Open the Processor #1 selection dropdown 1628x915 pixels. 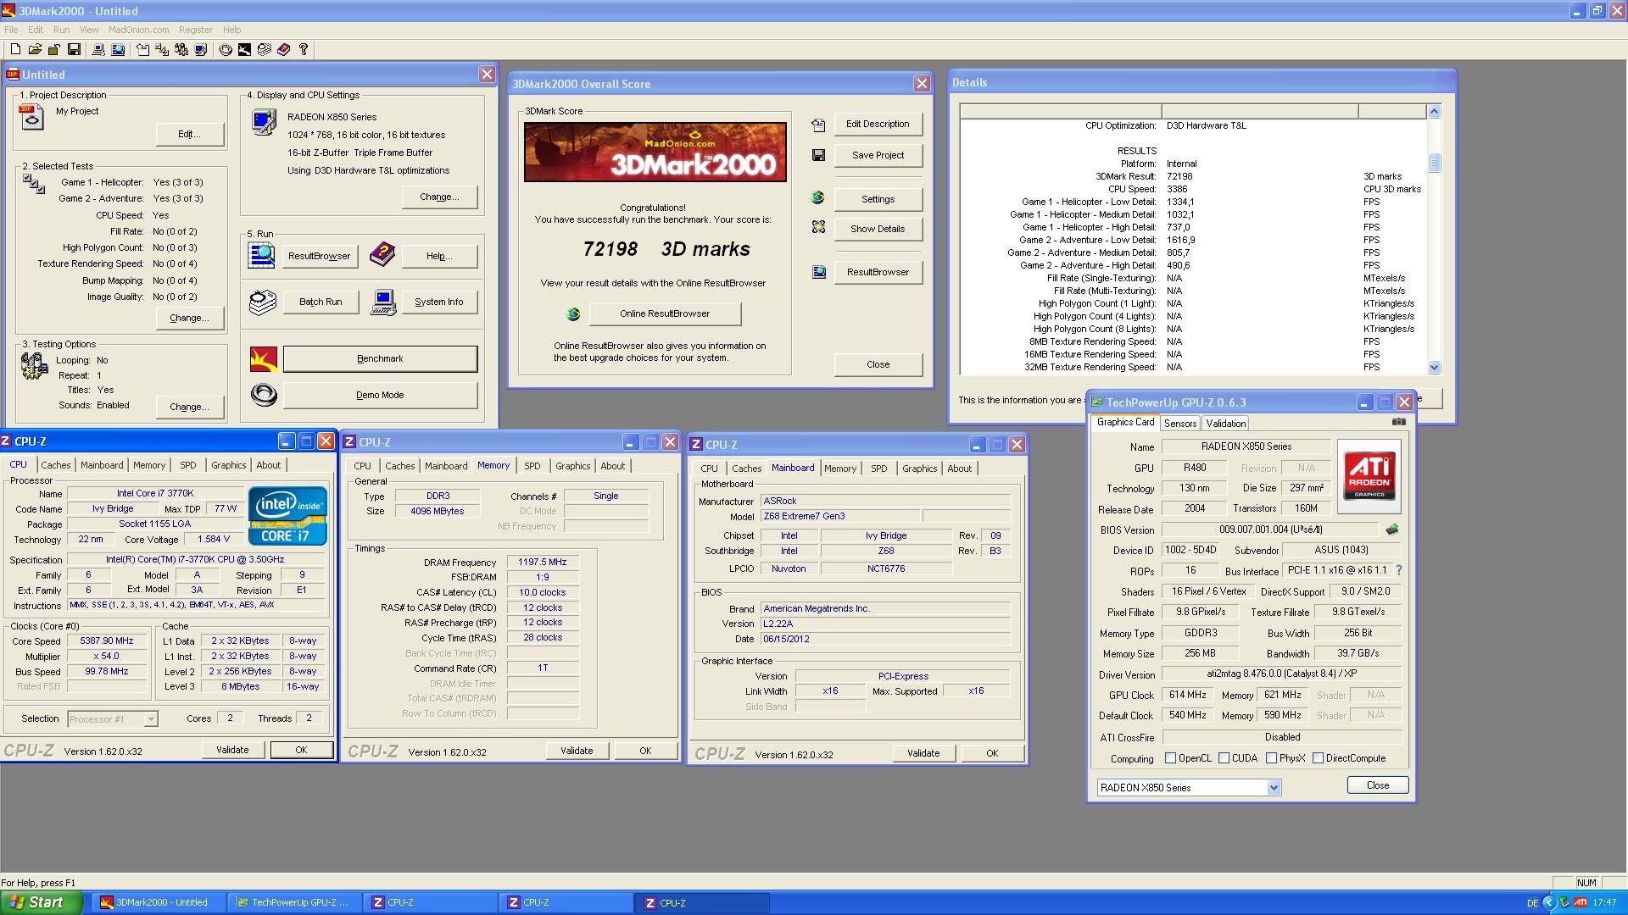pos(150,719)
